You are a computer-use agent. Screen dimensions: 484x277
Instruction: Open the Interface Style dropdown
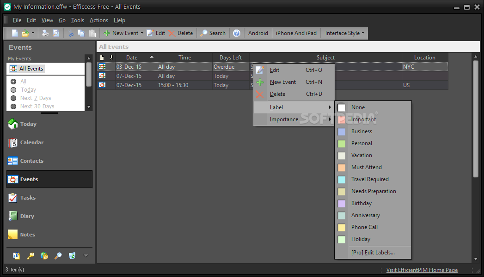point(344,33)
